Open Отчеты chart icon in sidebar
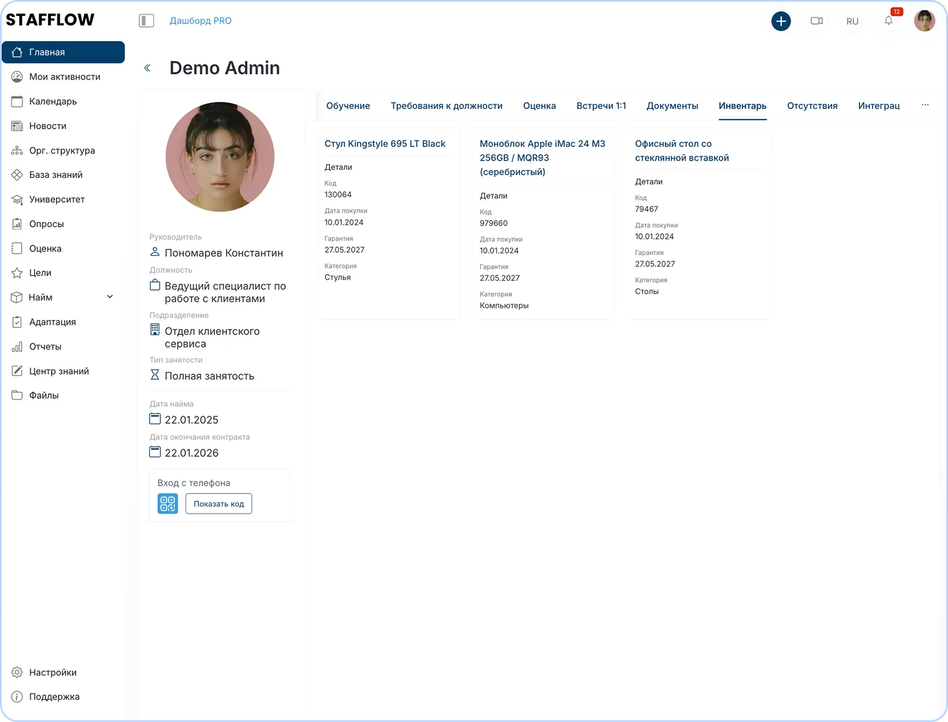 [x=18, y=347]
